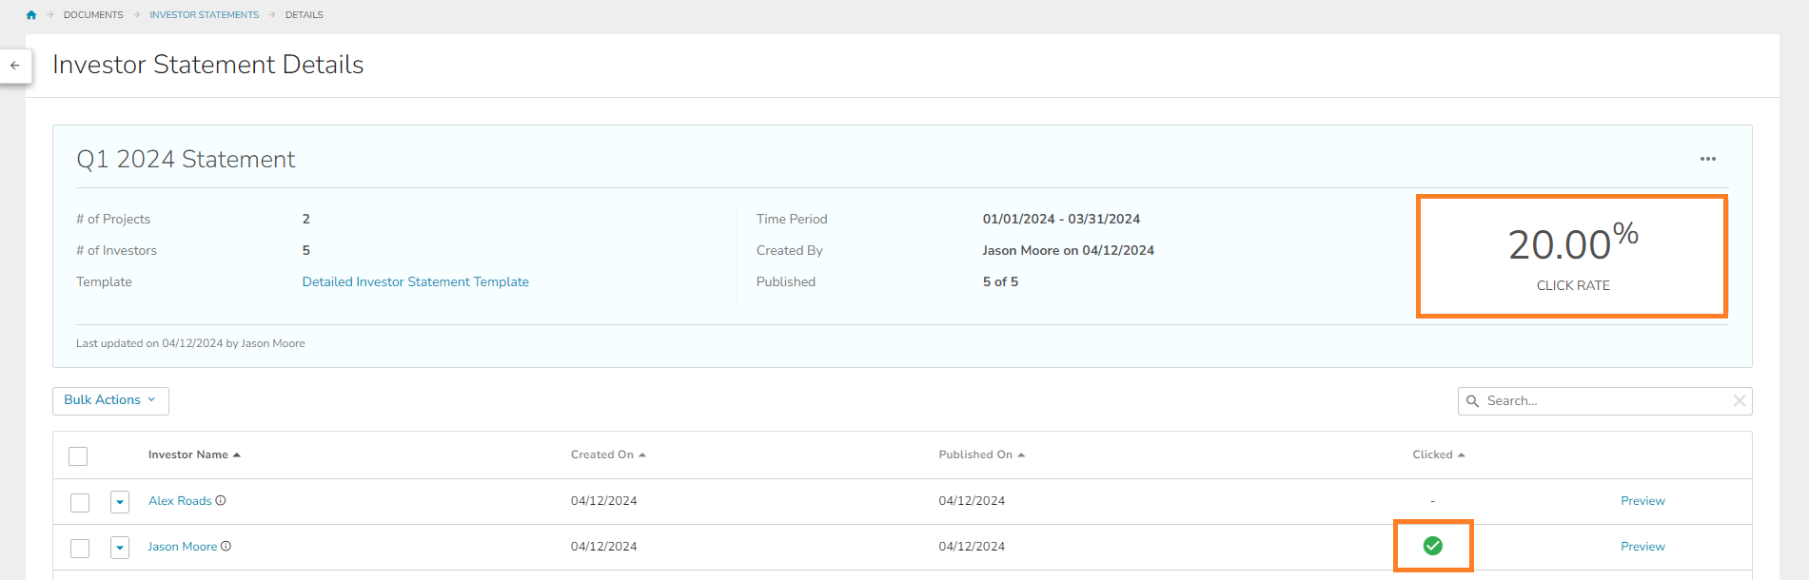The width and height of the screenshot is (1809, 580).
Task: Go to home via breadcrumb house icon
Action: pos(31,15)
